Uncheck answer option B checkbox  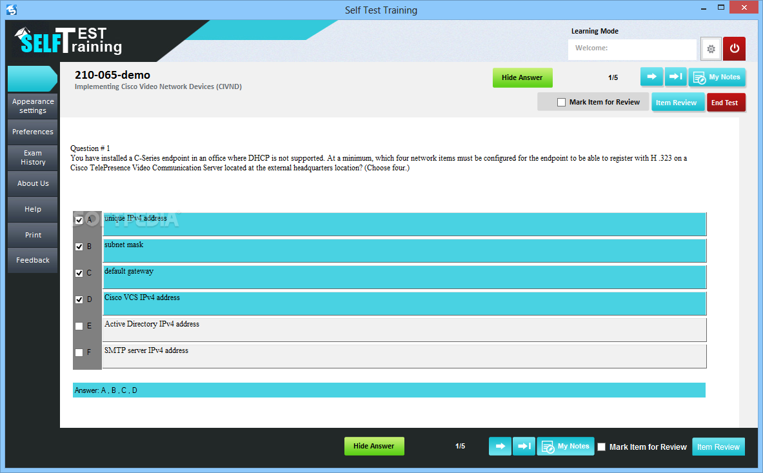pyautogui.click(x=79, y=247)
